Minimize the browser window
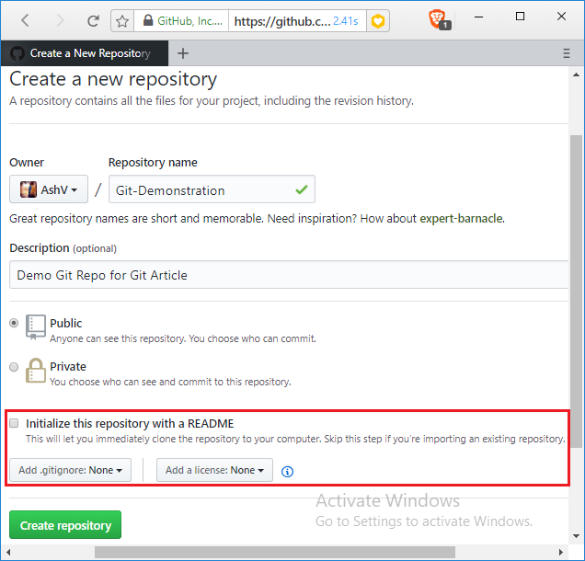This screenshot has width=585, height=561. (x=479, y=17)
